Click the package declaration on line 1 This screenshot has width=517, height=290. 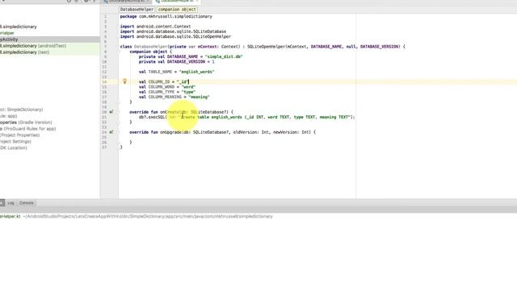pos(166,16)
